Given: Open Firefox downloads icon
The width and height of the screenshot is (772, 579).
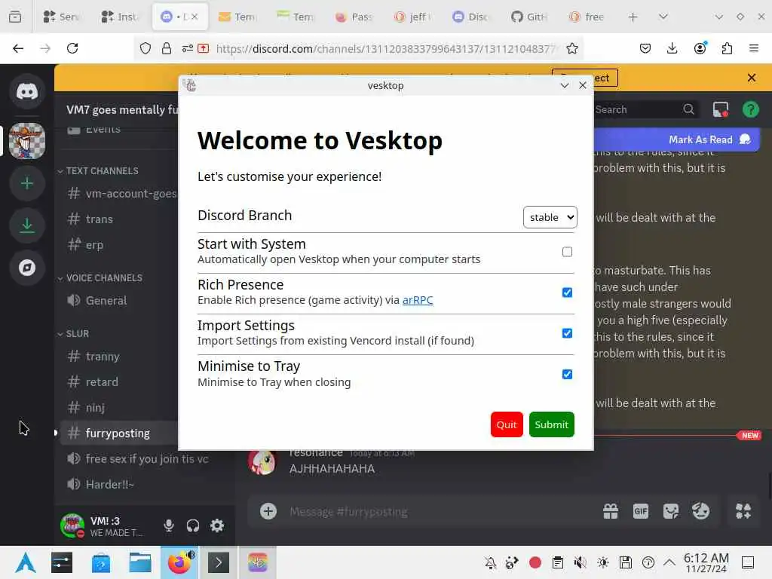Looking at the screenshot, I should (x=672, y=48).
